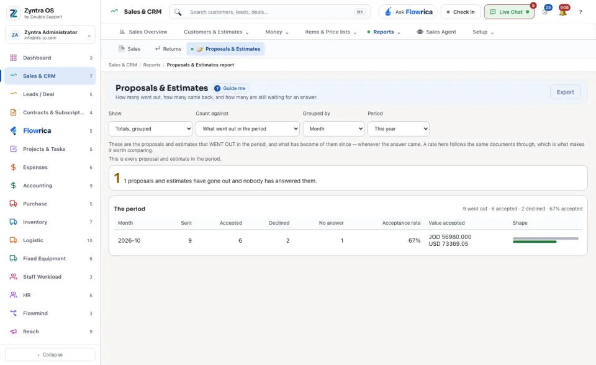This screenshot has width=596, height=365.
Task: Click the large unanswered count '1'
Action: tap(117, 178)
